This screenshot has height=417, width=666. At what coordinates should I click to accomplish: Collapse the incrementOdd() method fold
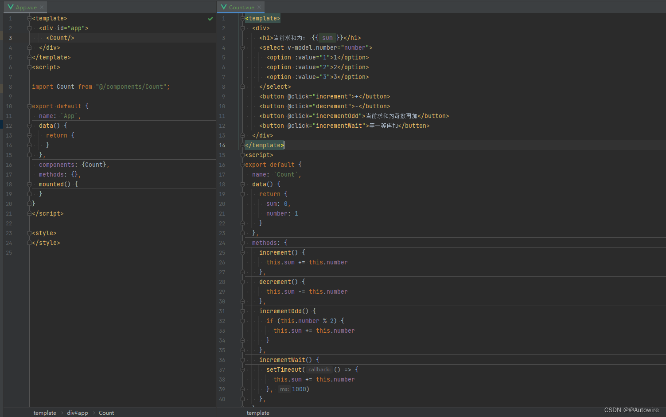(x=242, y=311)
